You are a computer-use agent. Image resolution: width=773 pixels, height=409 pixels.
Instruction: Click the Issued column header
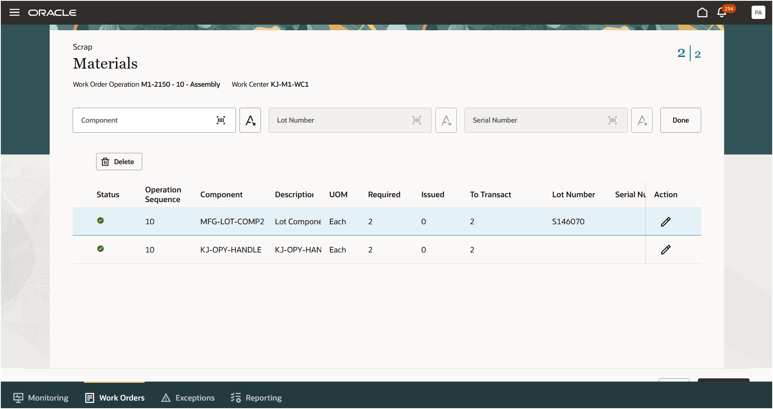(433, 194)
